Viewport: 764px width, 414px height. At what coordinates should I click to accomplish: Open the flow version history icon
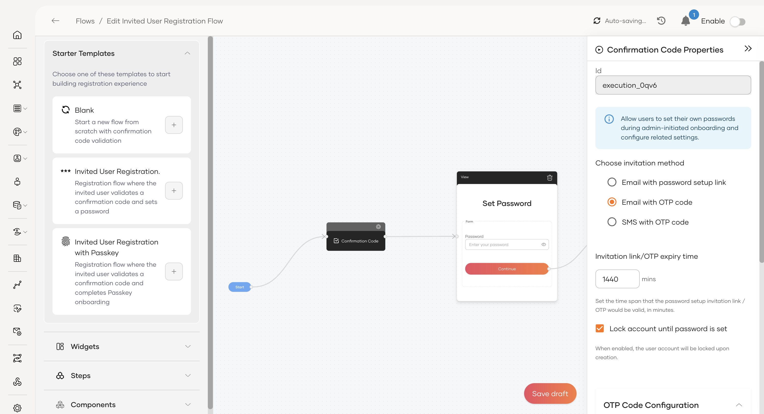[x=661, y=21]
